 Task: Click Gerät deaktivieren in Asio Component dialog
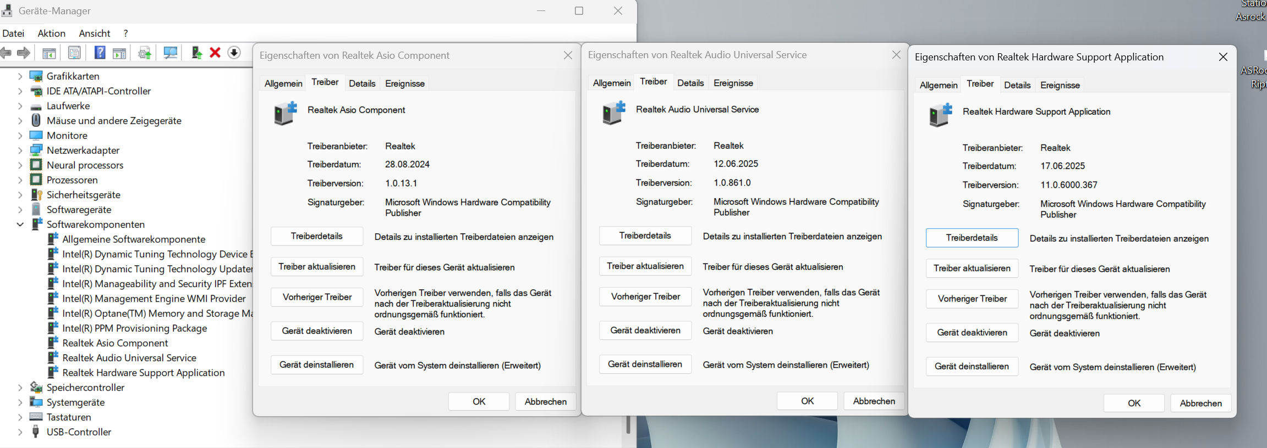click(317, 331)
